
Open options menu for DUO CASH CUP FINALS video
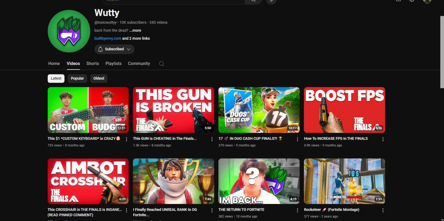click(x=297, y=139)
